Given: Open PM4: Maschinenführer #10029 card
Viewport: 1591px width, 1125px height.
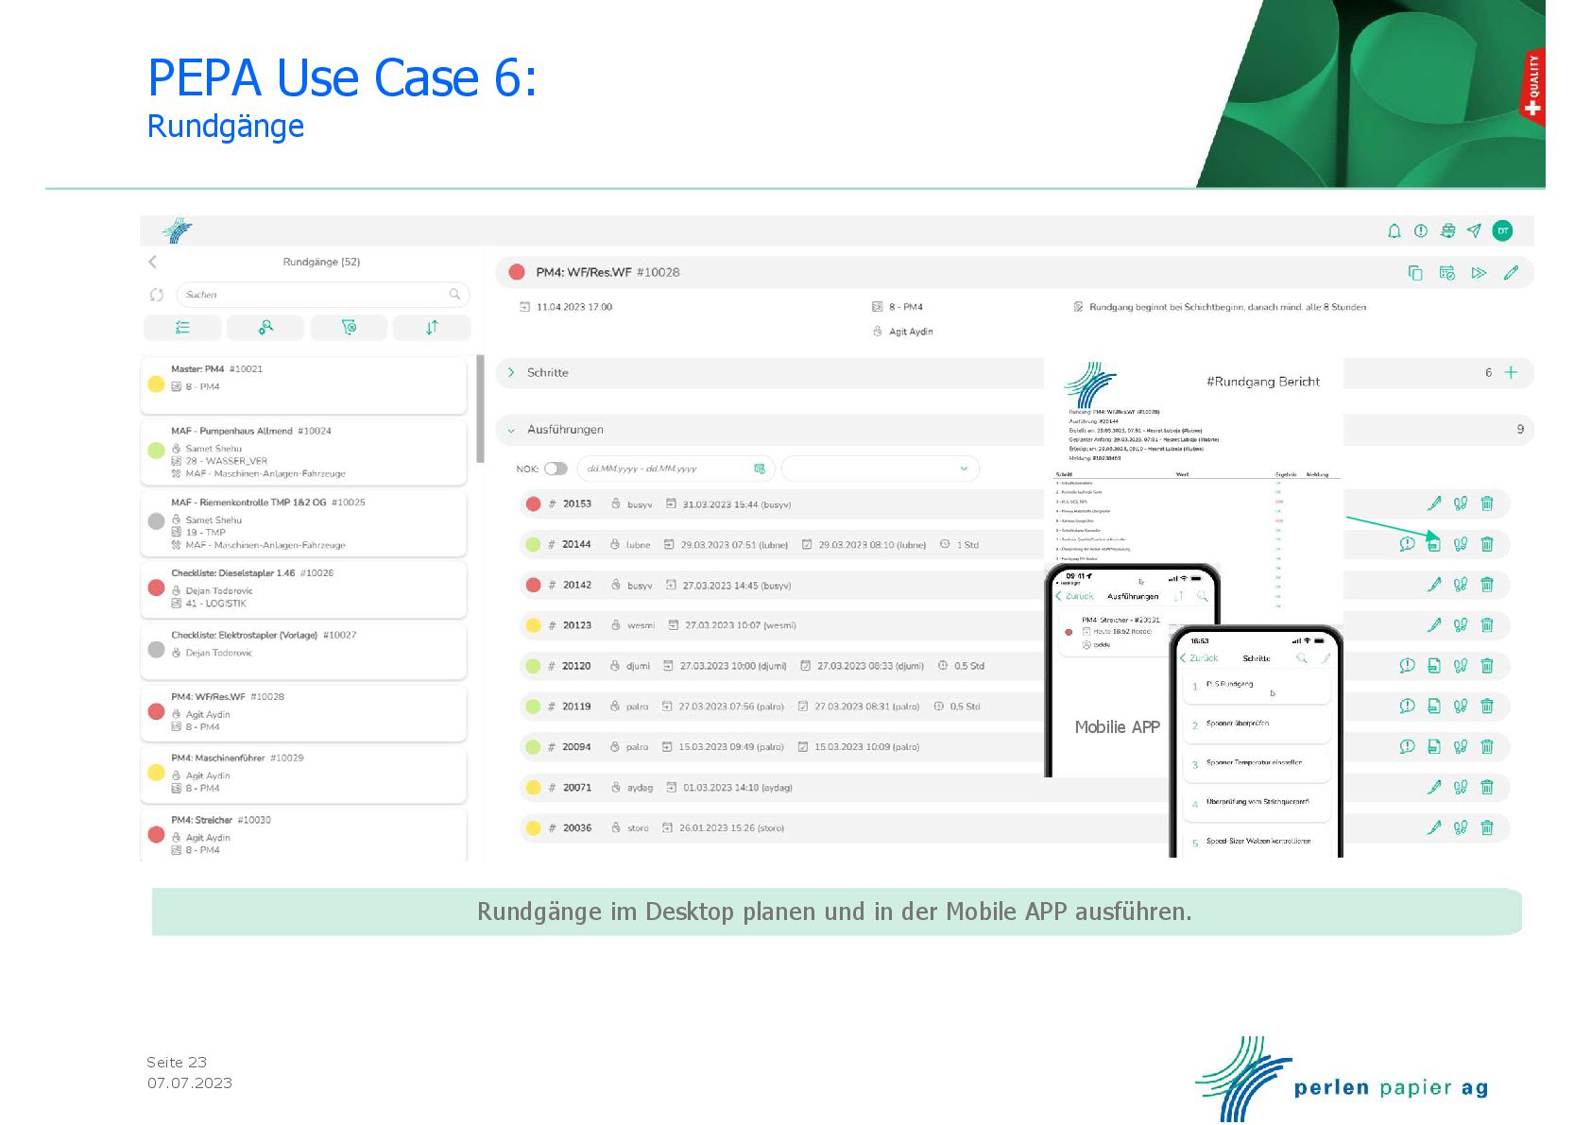Looking at the screenshot, I should (x=304, y=774).
